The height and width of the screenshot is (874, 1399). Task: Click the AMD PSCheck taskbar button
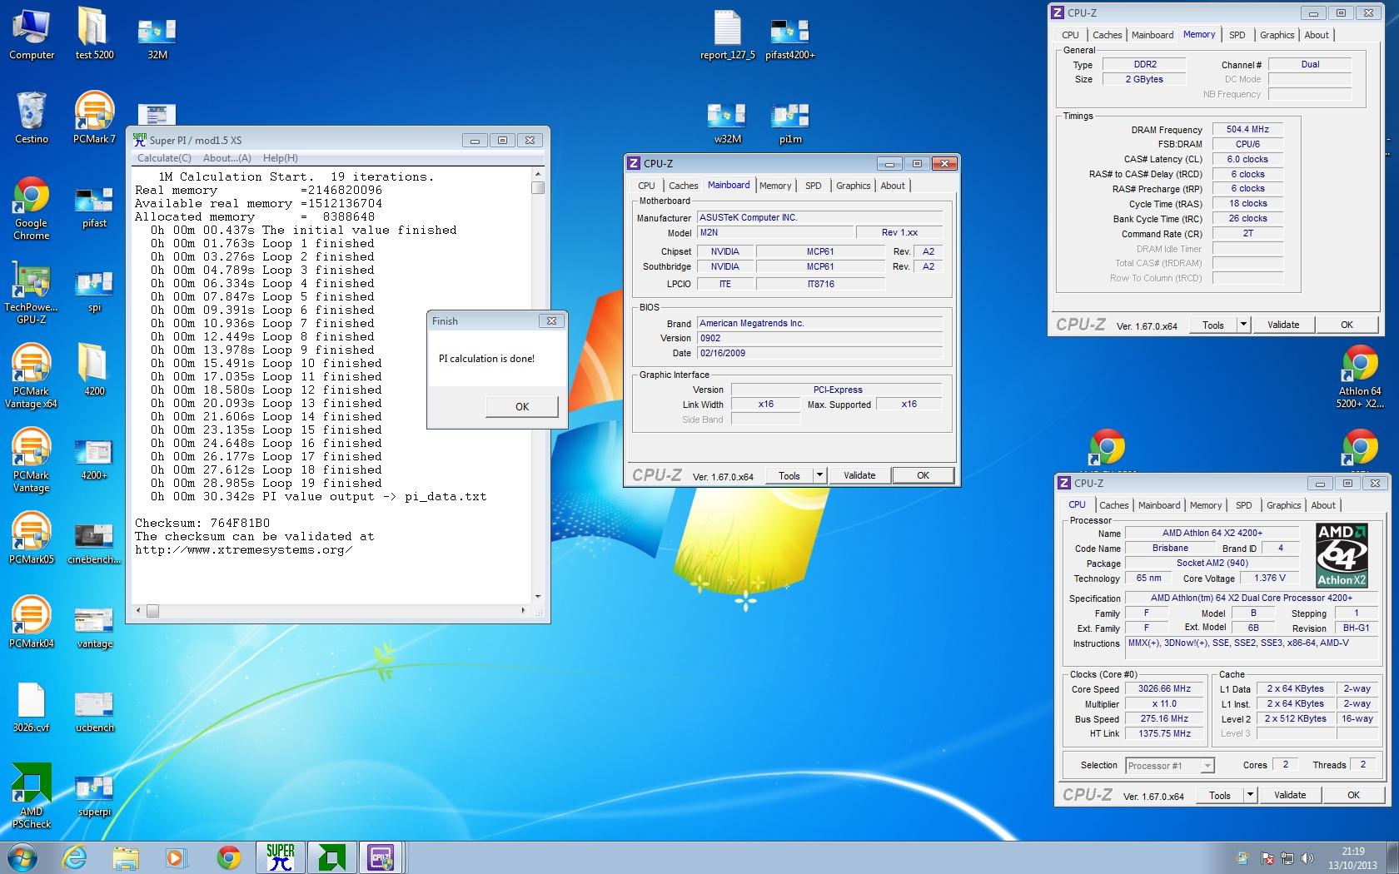[x=331, y=857]
